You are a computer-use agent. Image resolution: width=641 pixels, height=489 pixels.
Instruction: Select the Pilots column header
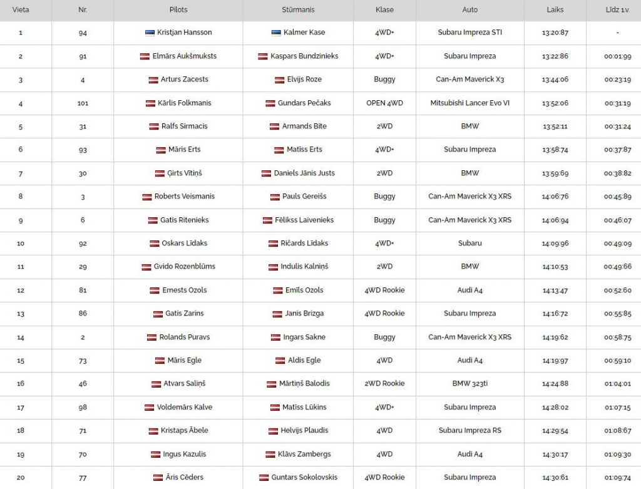(x=178, y=10)
